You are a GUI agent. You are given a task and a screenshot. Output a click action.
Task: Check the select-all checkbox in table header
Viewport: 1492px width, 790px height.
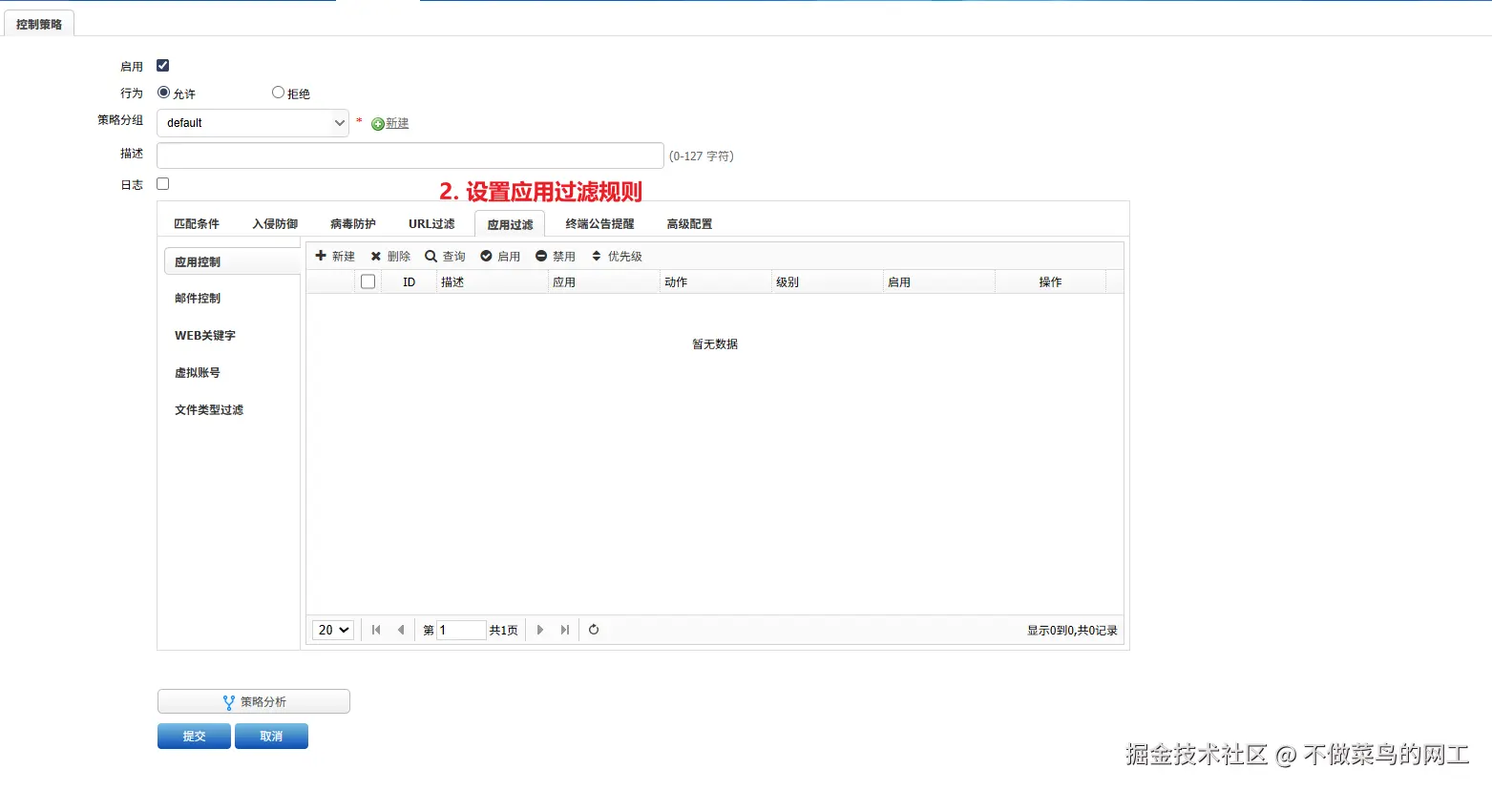point(368,281)
